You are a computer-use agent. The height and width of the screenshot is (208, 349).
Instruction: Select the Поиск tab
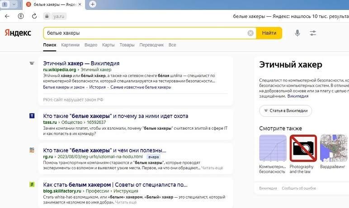click(x=50, y=45)
